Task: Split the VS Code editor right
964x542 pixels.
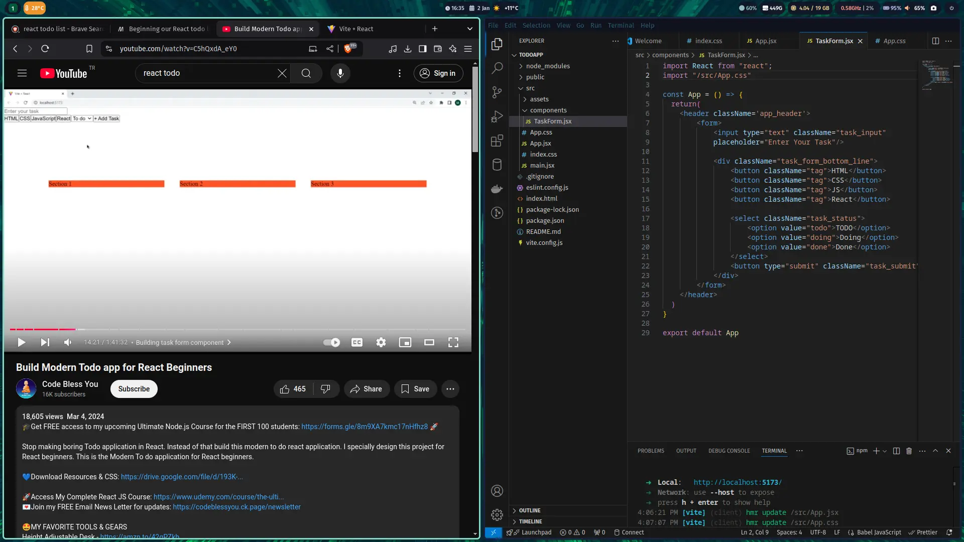Action: (x=935, y=41)
